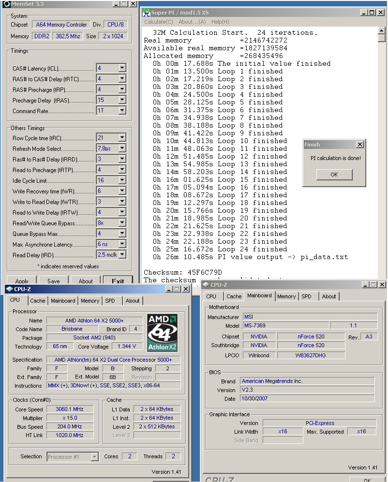Click the MemSet Apply button
The width and height of the screenshot is (388, 482).
[22, 280]
